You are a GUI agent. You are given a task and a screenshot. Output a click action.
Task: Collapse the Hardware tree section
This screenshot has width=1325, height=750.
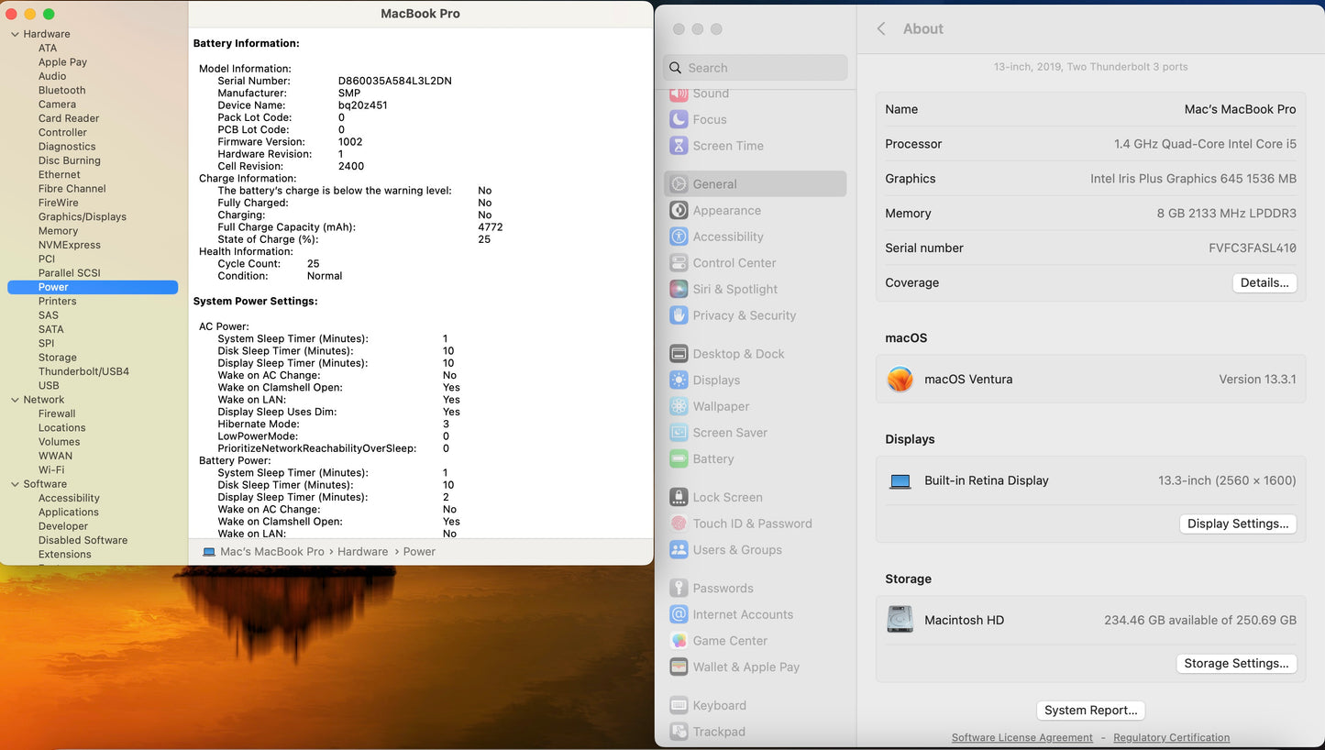click(15, 35)
